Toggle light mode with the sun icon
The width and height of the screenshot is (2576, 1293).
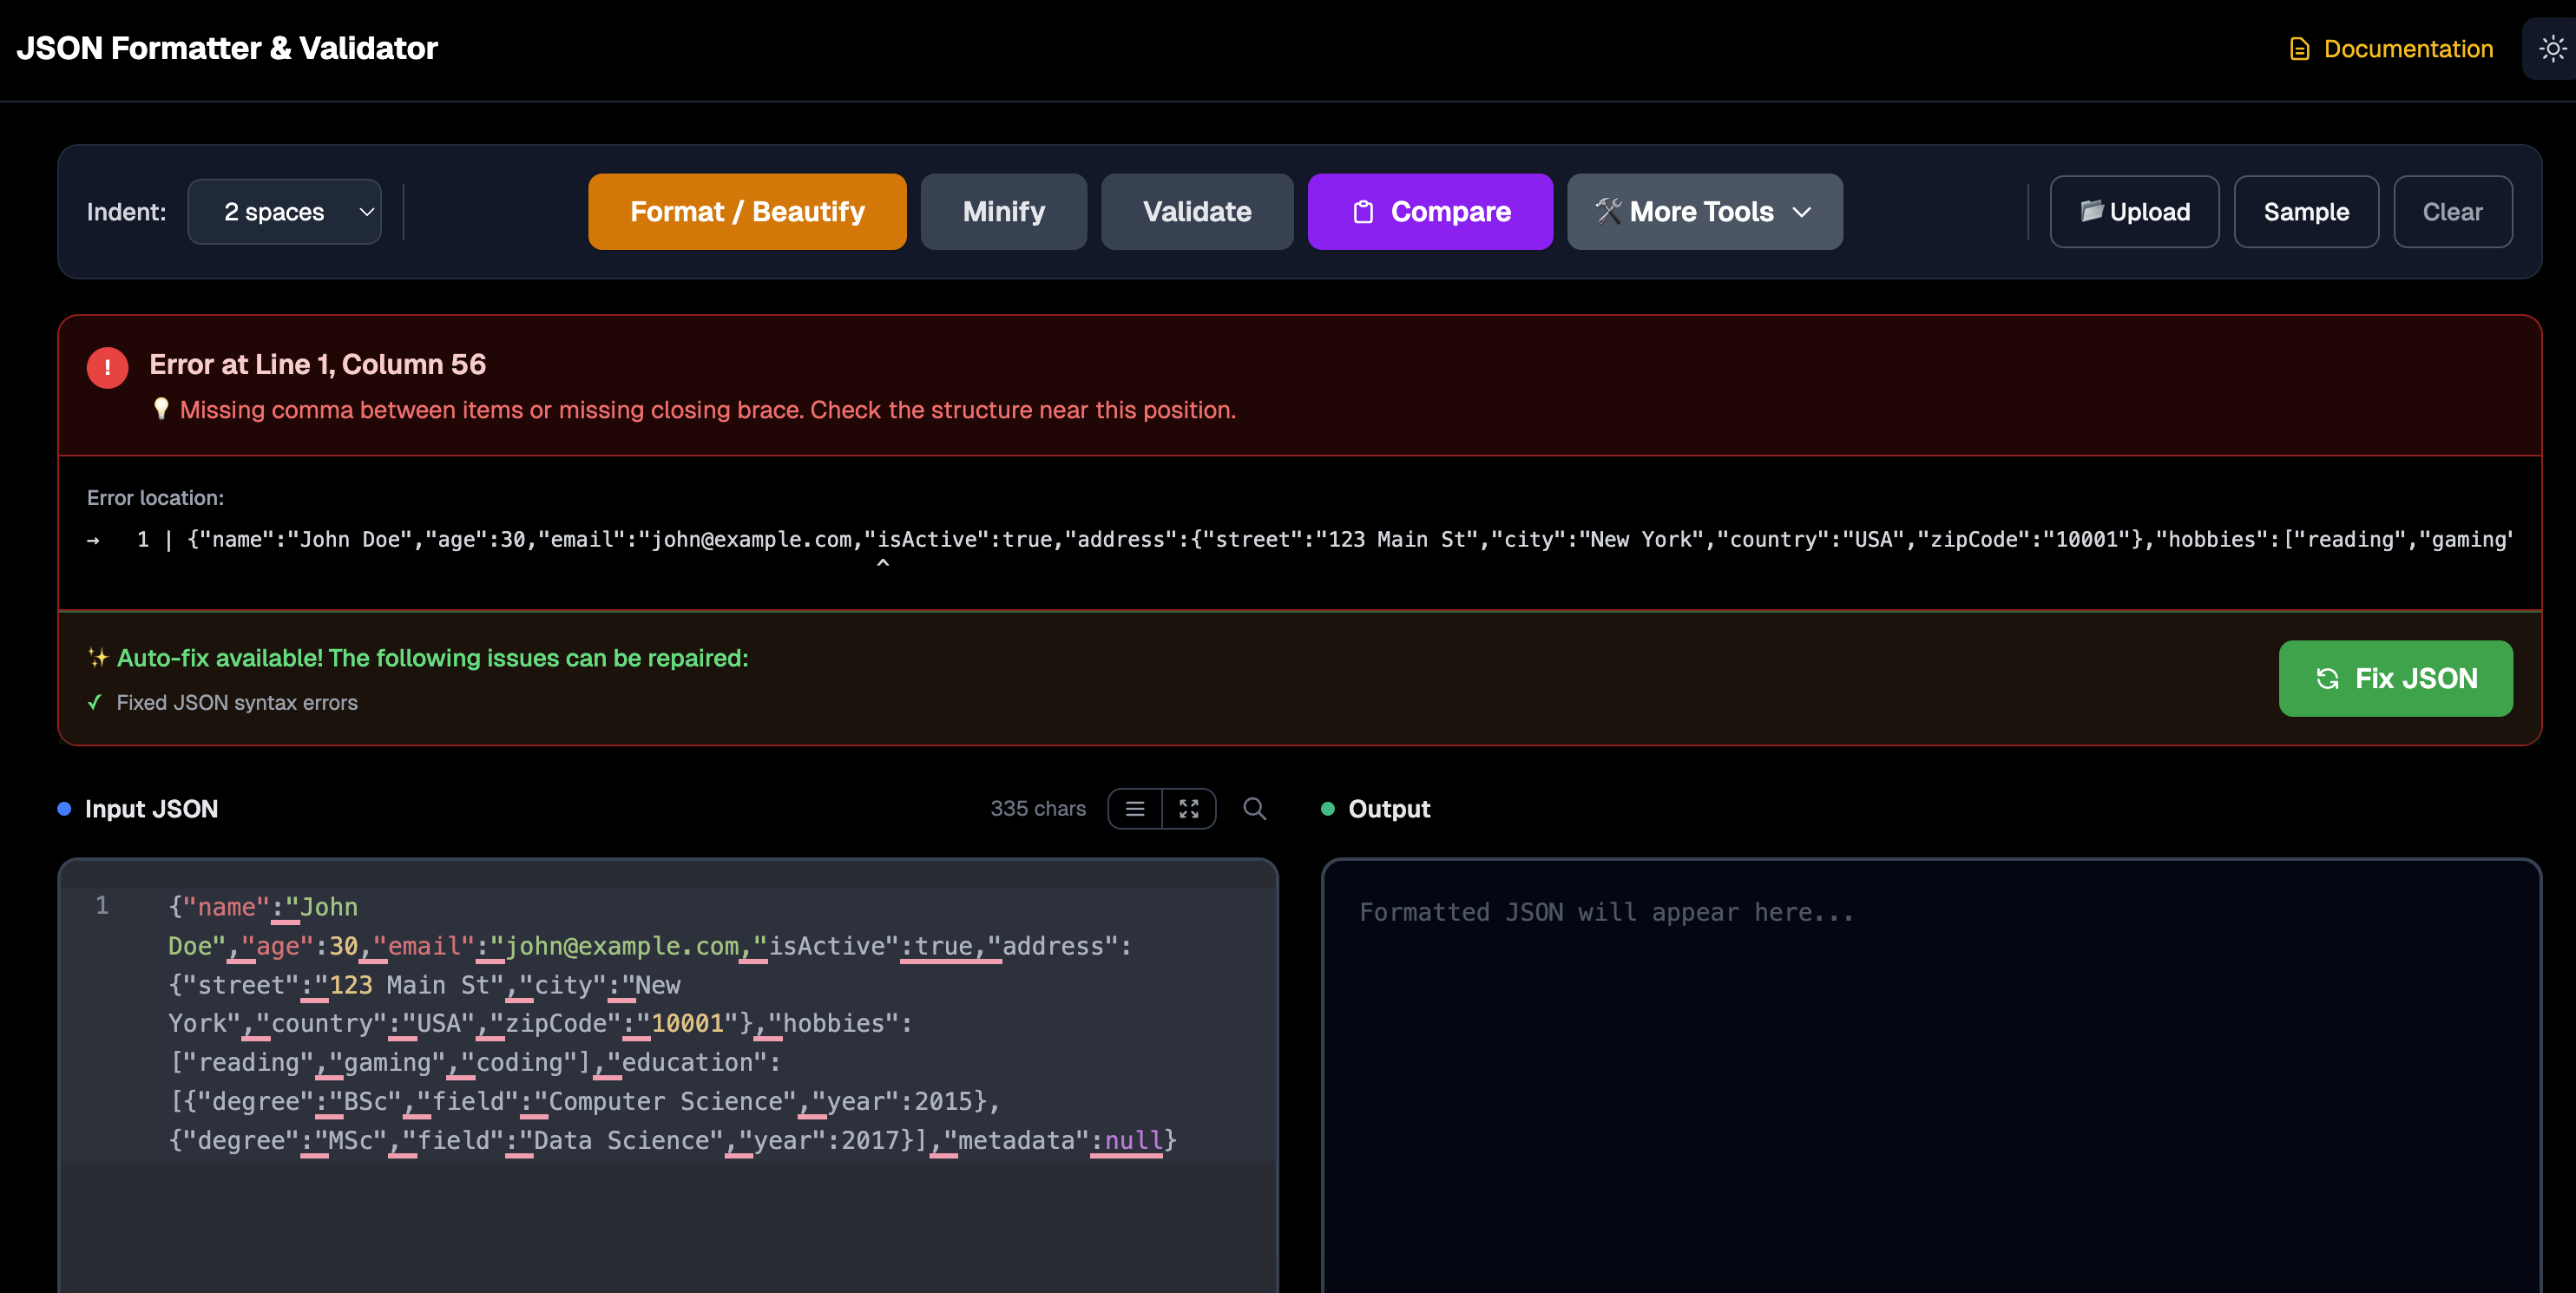pos(2553,47)
